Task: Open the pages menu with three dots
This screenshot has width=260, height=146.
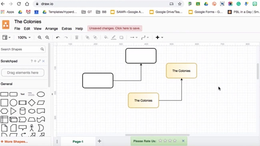Action: click(x=57, y=142)
